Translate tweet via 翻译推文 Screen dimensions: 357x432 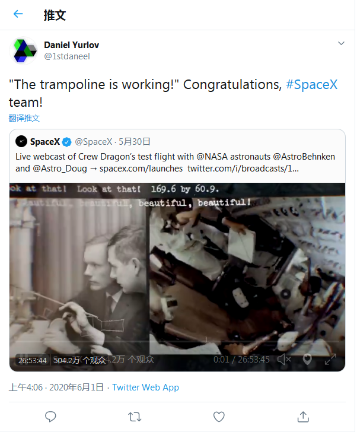[x=24, y=118]
